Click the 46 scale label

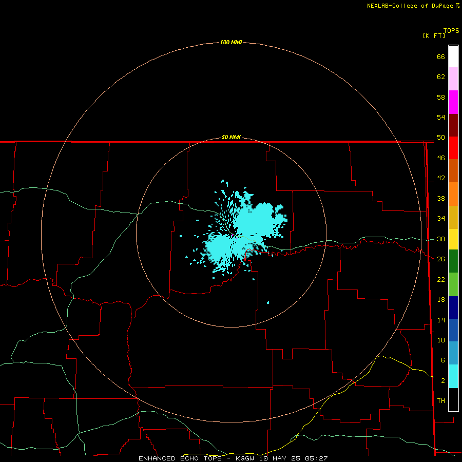pyautogui.click(x=441, y=158)
